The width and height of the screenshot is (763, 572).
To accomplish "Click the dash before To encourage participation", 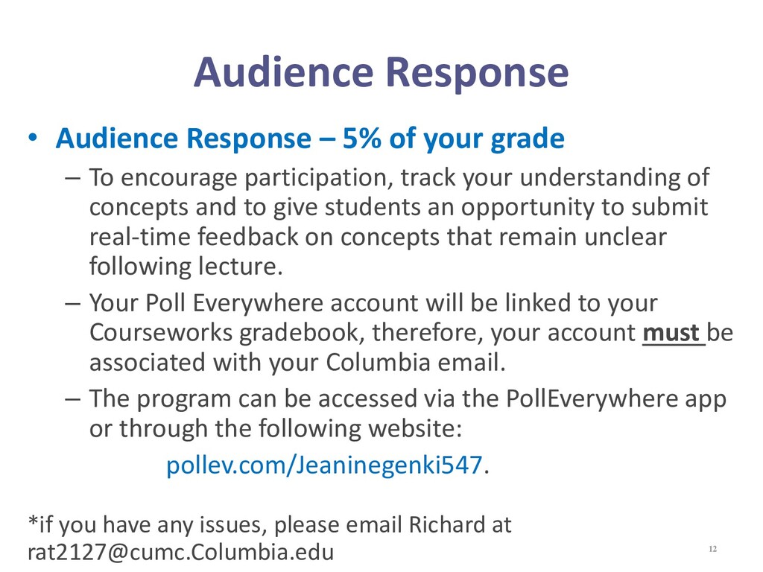I will click(72, 179).
